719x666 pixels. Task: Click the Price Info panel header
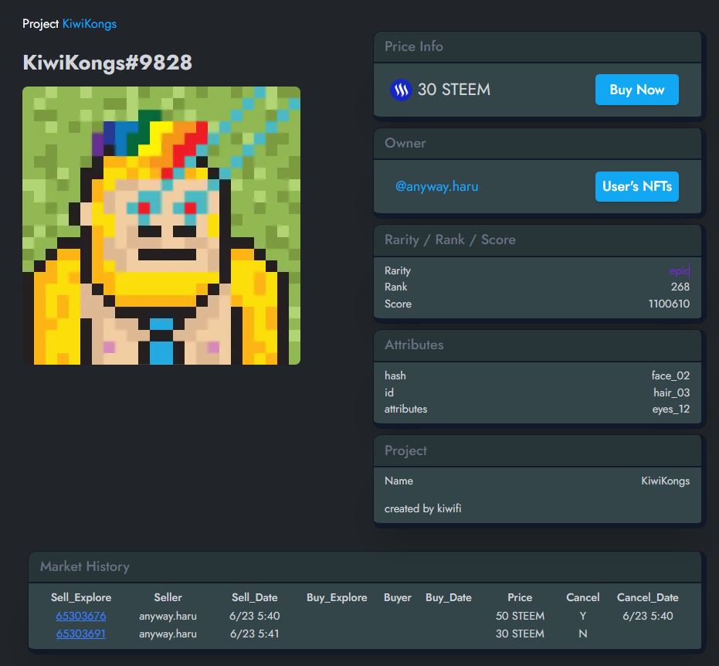click(x=538, y=47)
